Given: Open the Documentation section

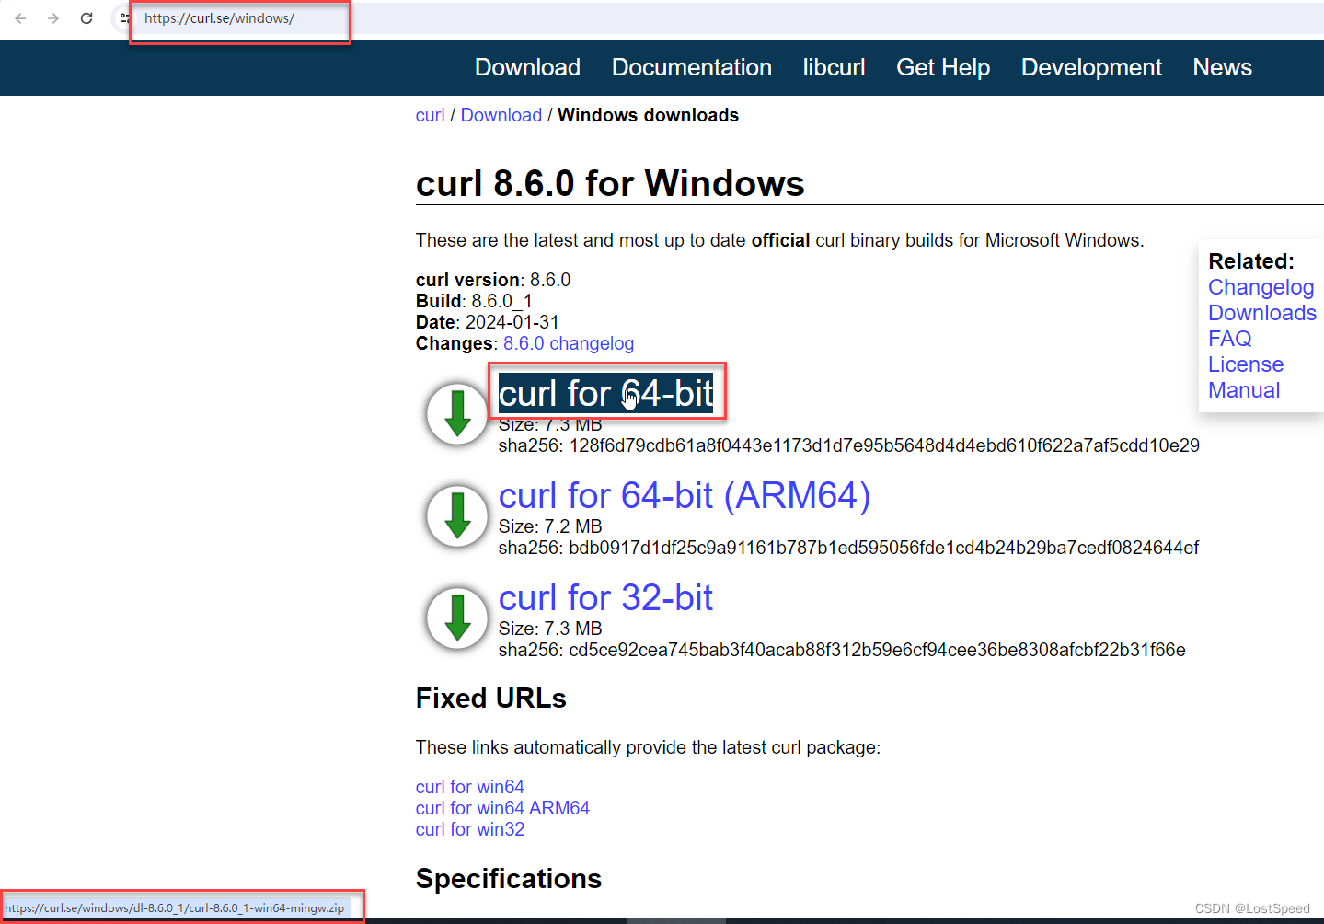Looking at the screenshot, I should coord(691,67).
